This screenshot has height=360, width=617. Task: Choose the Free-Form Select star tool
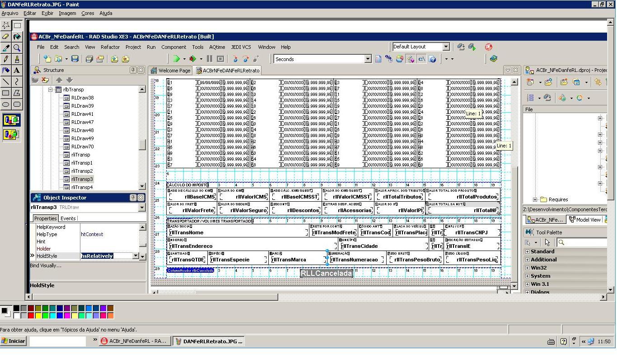click(6, 25)
